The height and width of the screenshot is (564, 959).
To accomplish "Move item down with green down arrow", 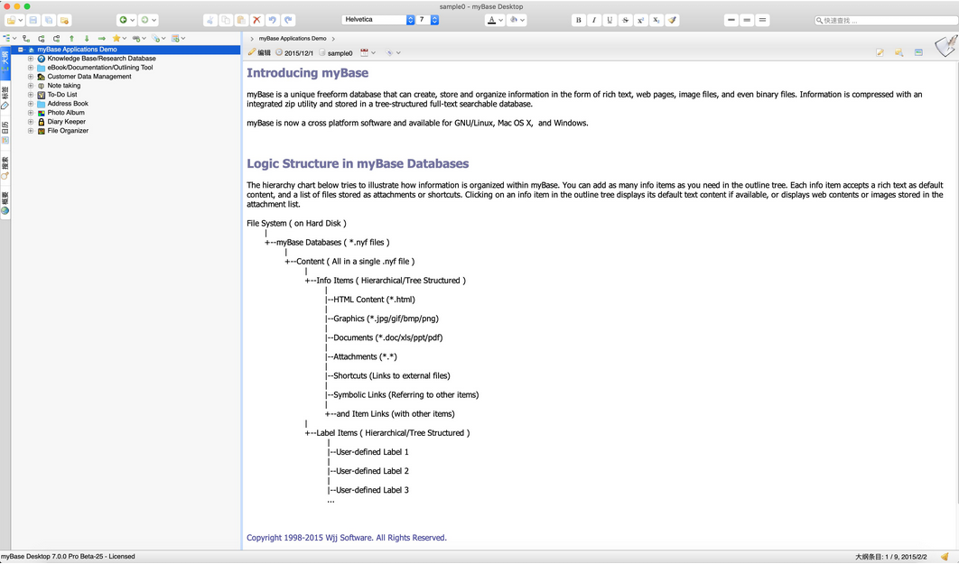I will [87, 39].
